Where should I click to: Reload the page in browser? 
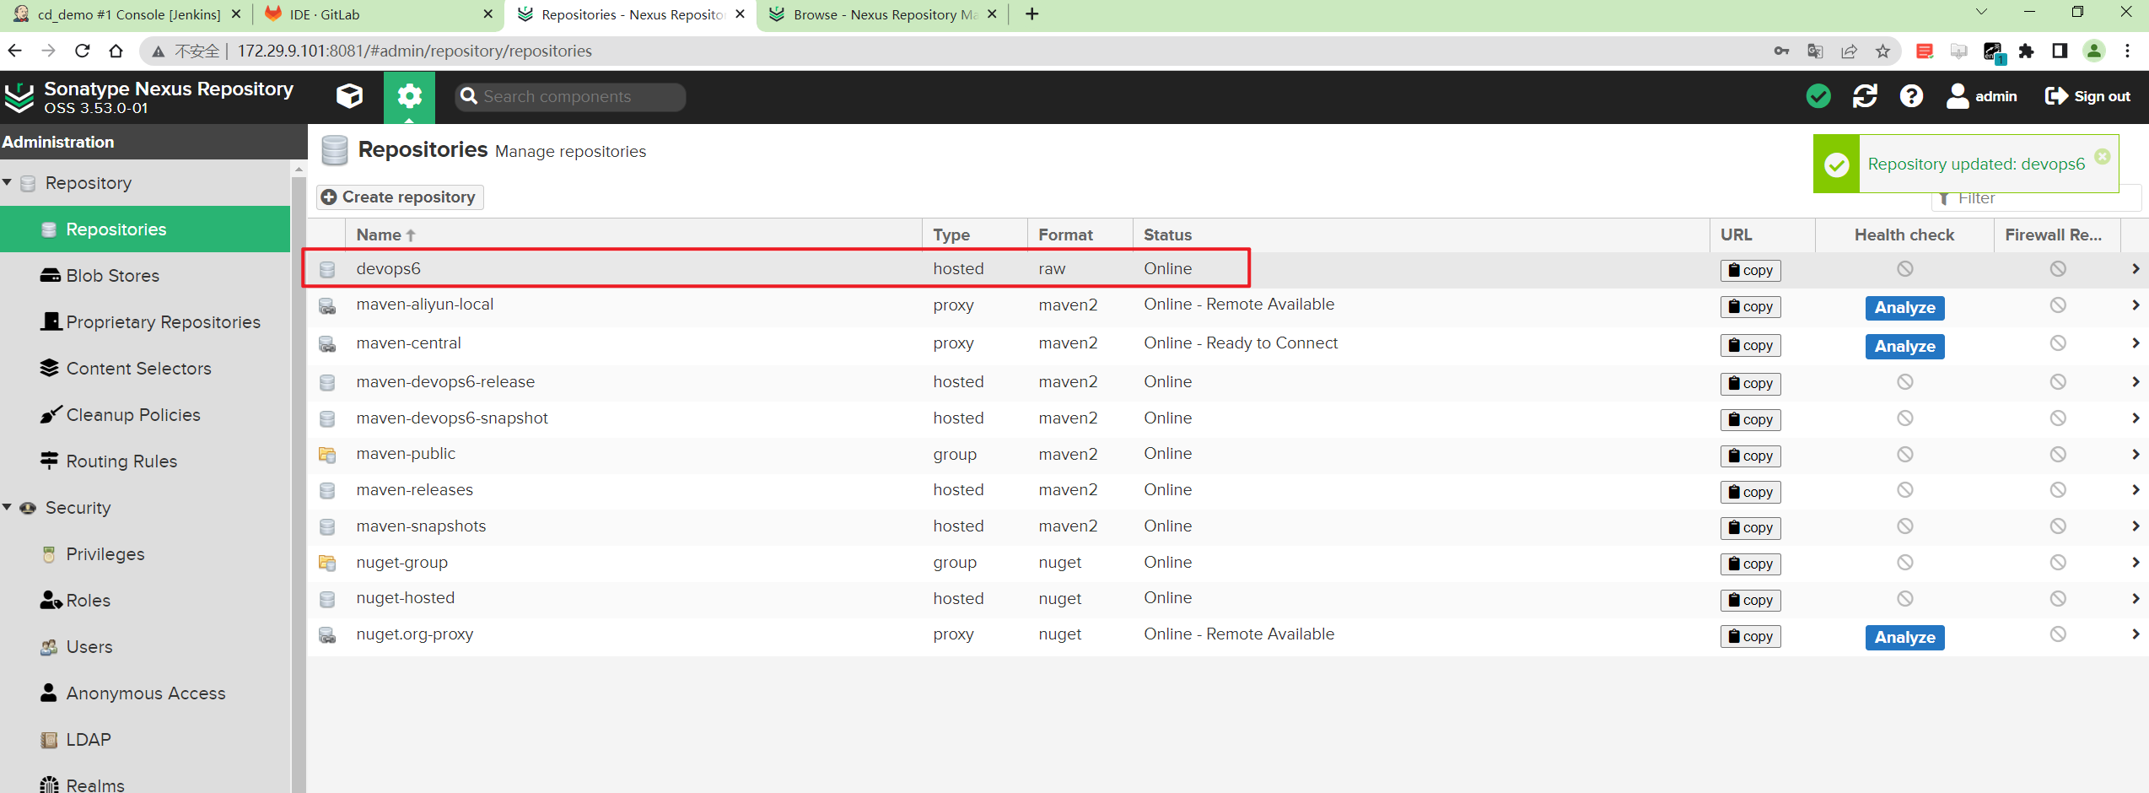pos(82,51)
